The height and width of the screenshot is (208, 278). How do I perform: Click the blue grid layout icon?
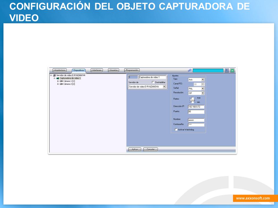pyautogui.click(x=227, y=70)
